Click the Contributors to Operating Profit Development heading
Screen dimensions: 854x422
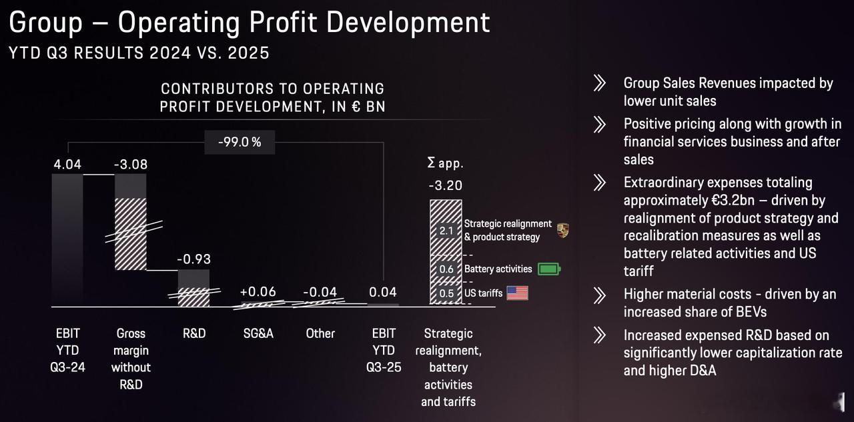[x=272, y=97]
